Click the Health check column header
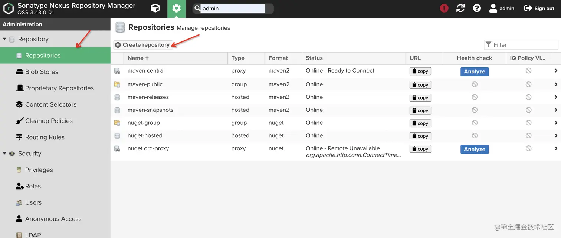 pyautogui.click(x=475, y=58)
